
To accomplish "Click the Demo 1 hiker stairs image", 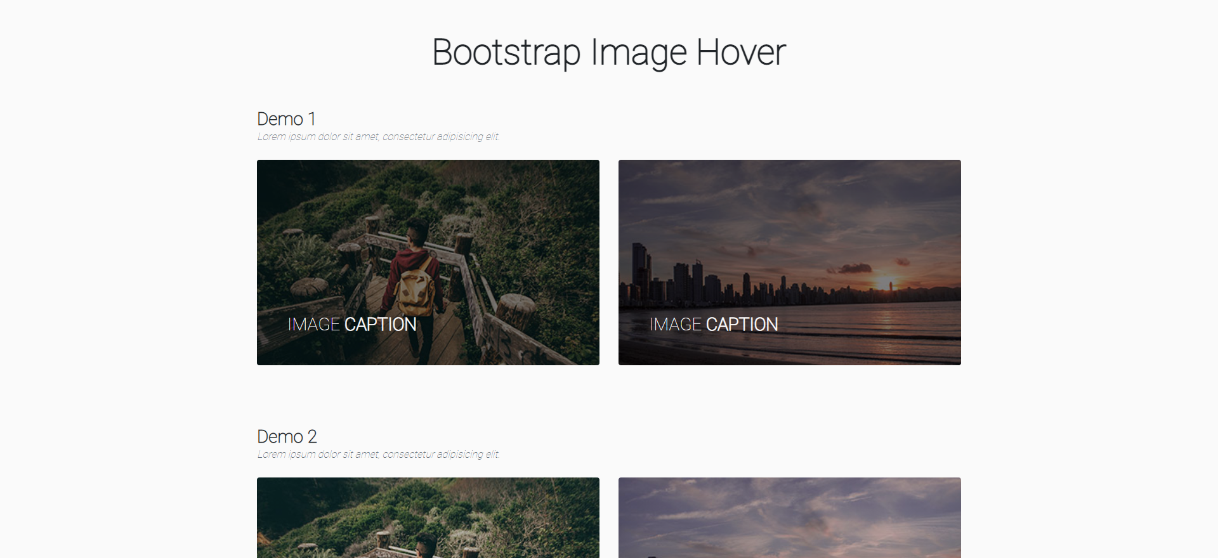I will pos(428,263).
